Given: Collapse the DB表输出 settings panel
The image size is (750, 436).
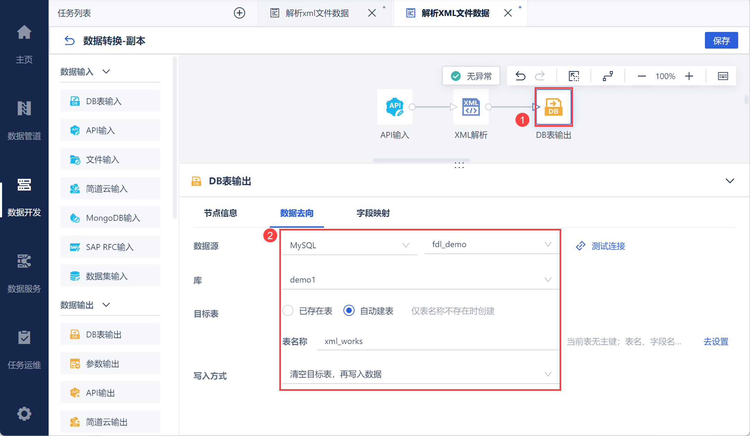Looking at the screenshot, I should point(730,181).
